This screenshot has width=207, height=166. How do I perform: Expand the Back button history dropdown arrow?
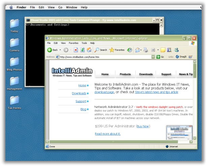click(x=60, y=50)
